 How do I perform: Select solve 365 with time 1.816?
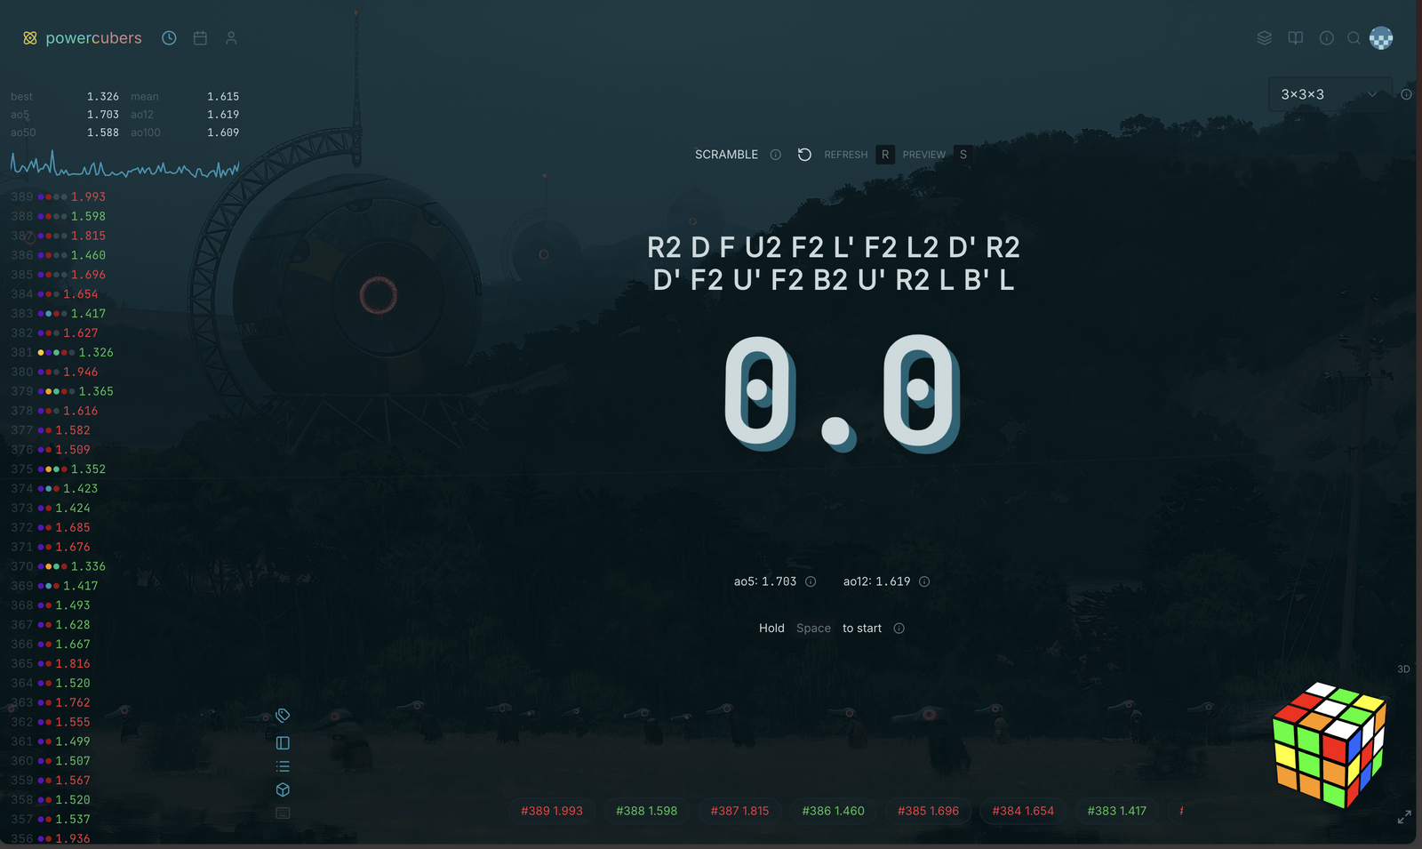click(51, 664)
